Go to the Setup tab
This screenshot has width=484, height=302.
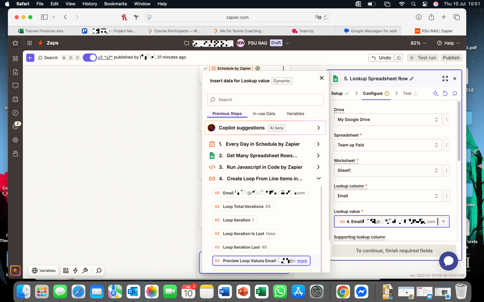coord(340,94)
